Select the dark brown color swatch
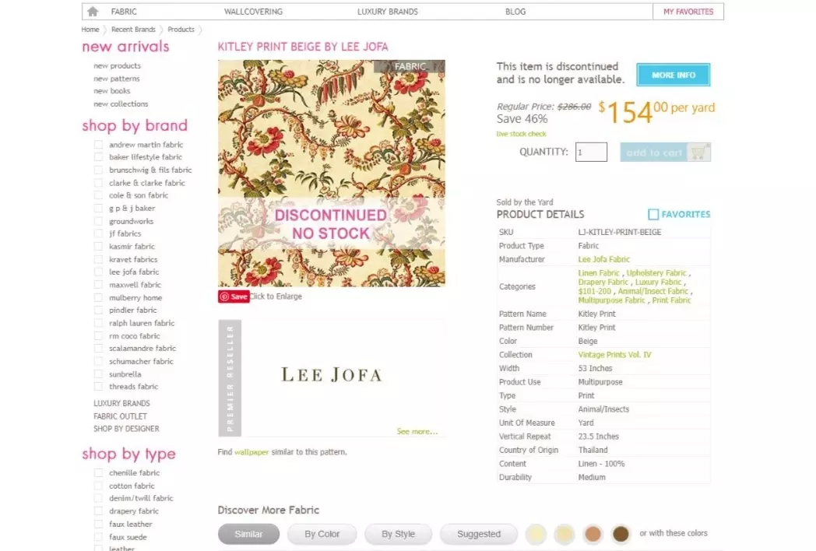 click(621, 533)
